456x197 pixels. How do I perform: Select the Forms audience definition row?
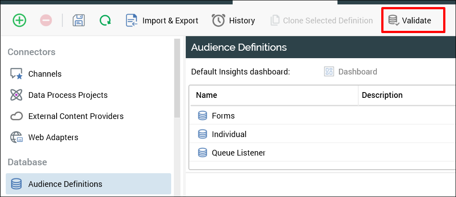pyautogui.click(x=223, y=116)
